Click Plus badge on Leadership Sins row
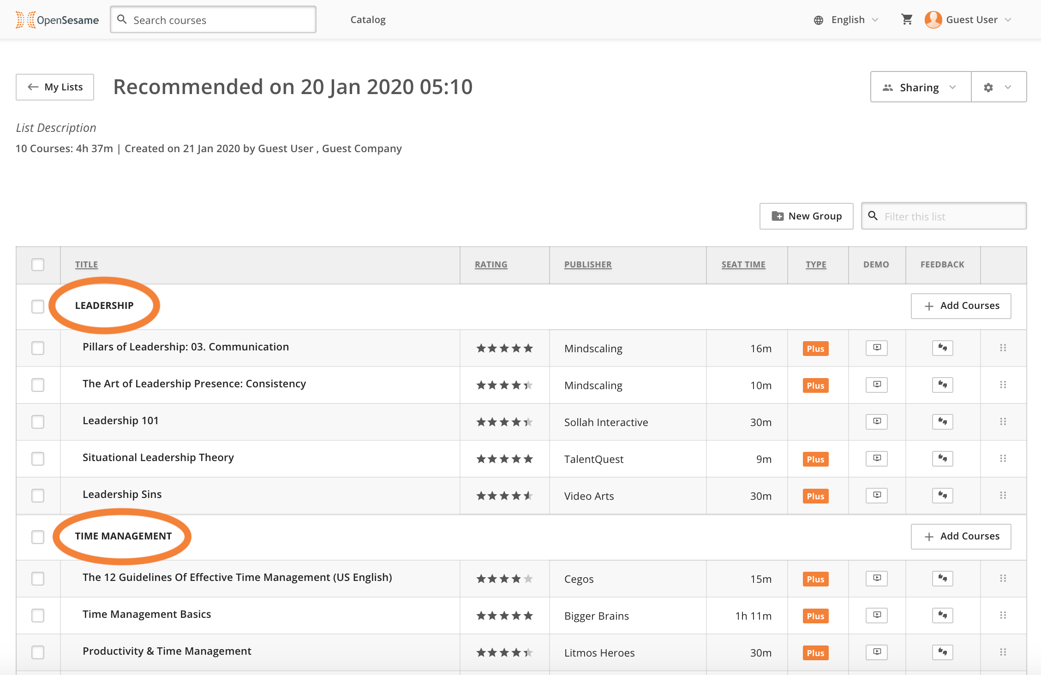The height and width of the screenshot is (675, 1041). coord(815,496)
